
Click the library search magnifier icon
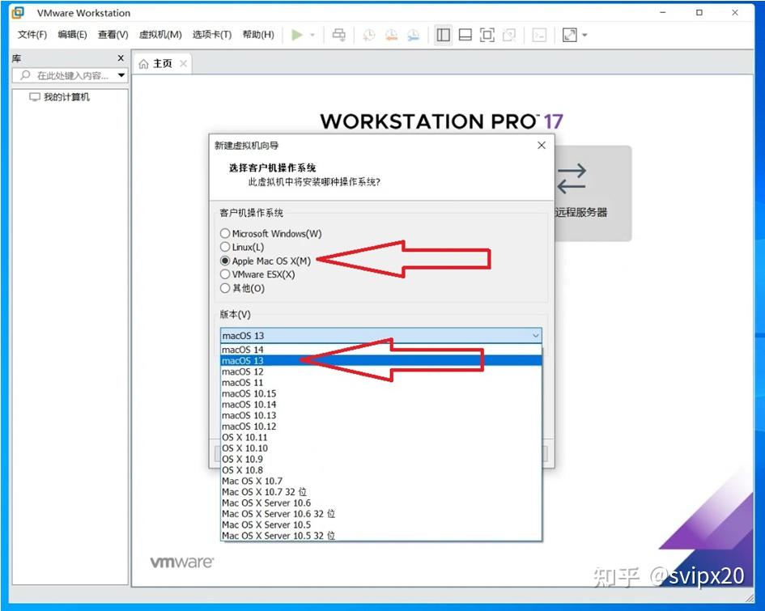pyautogui.click(x=25, y=75)
